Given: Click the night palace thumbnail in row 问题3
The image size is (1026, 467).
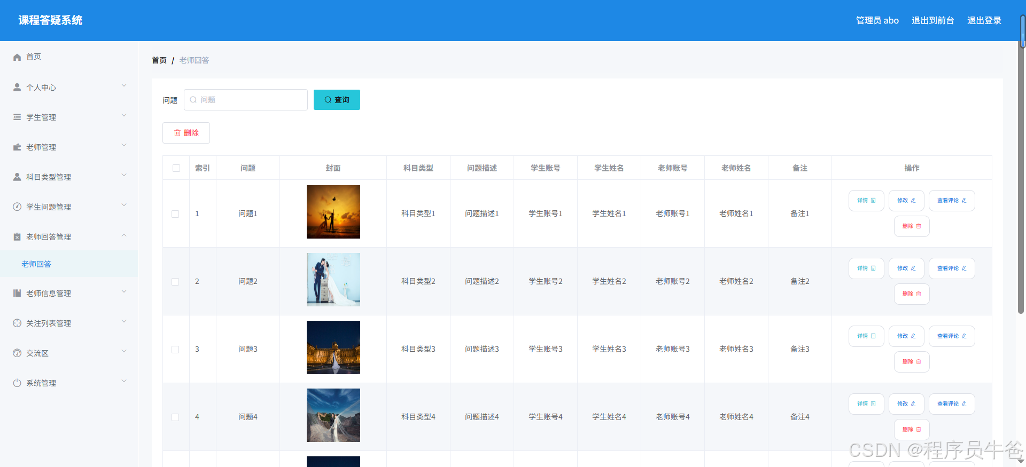Looking at the screenshot, I should (333, 347).
